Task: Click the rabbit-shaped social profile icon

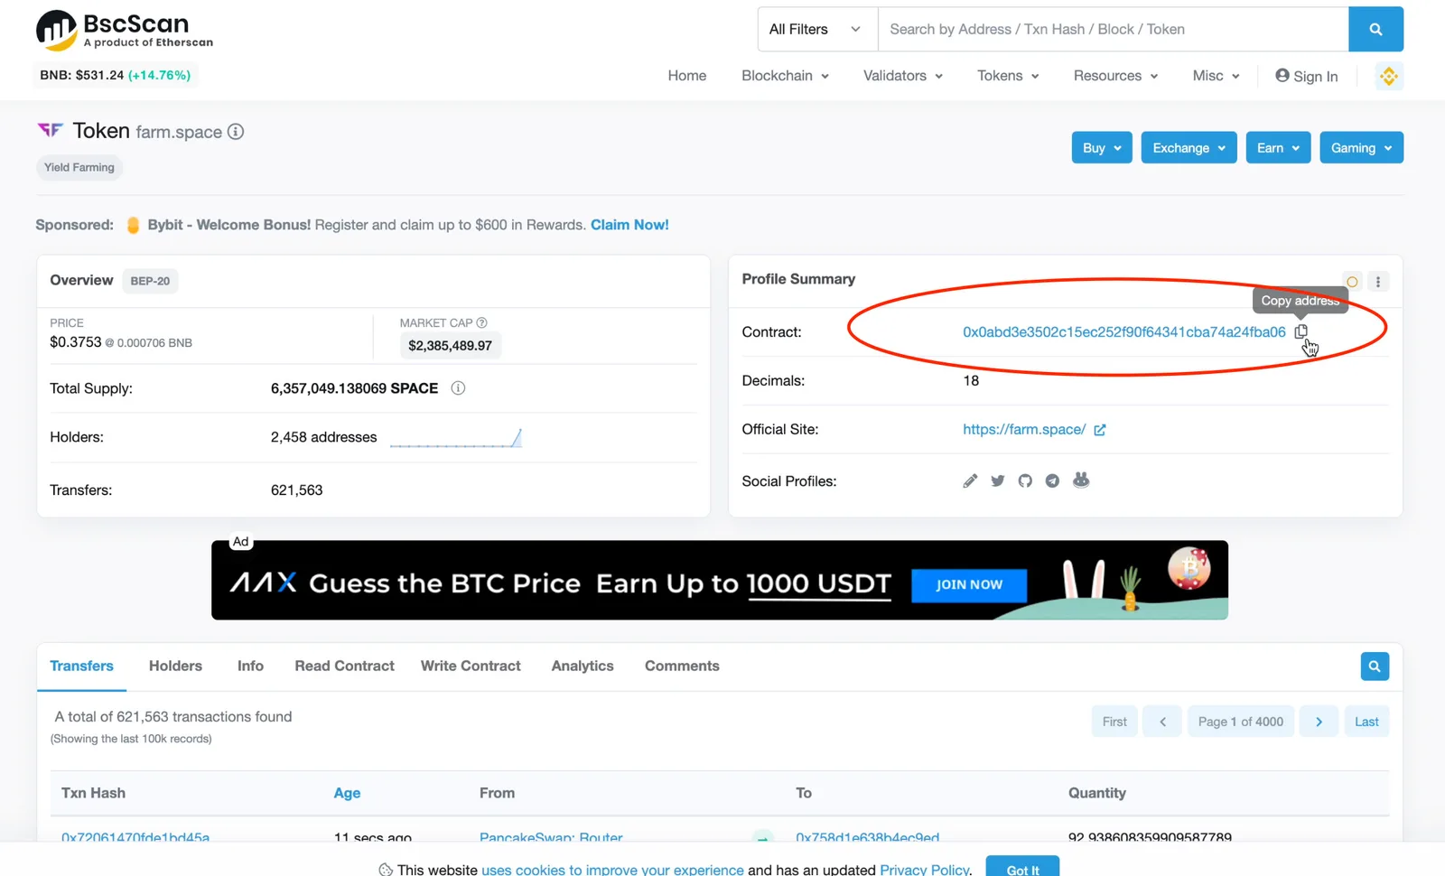Action: [1081, 480]
